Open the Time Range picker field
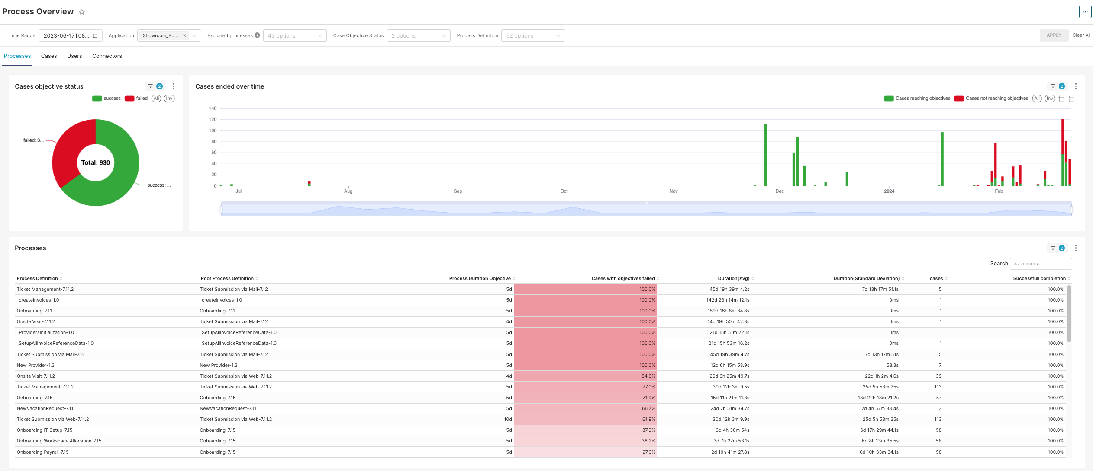The image size is (1093, 471). (x=70, y=36)
